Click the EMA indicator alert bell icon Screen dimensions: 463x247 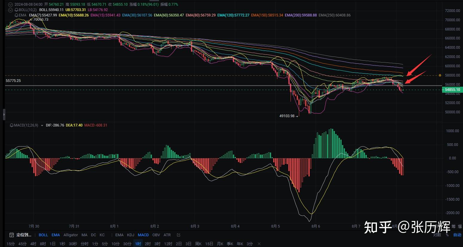click(x=17, y=15)
